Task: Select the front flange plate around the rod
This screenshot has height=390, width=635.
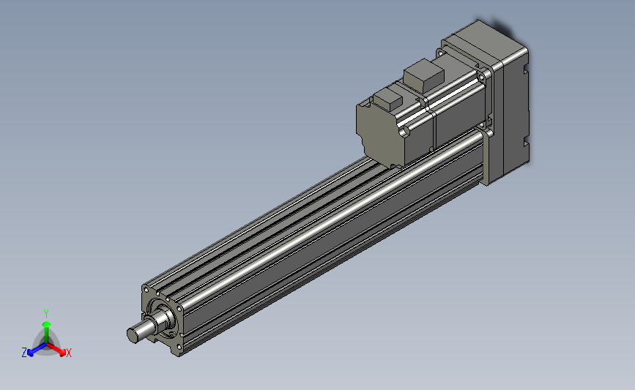Action: coord(162,320)
